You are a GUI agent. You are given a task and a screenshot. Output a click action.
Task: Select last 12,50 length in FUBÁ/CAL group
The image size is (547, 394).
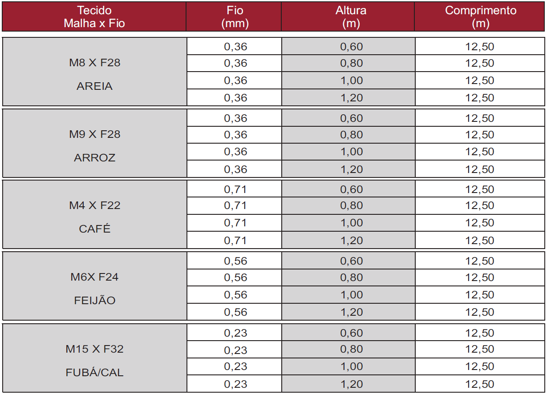coord(480,384)
